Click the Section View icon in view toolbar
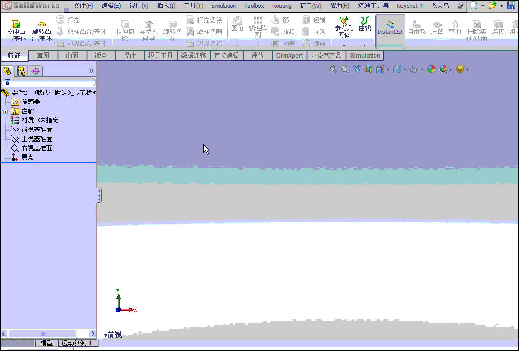Screen dimensions: 519x351 [369, 69]
